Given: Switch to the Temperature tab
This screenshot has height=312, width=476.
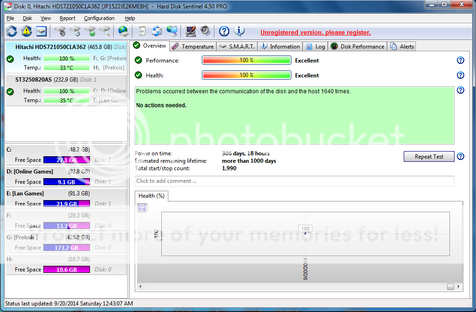Looking at the screenshot, I should click(193, 46).
